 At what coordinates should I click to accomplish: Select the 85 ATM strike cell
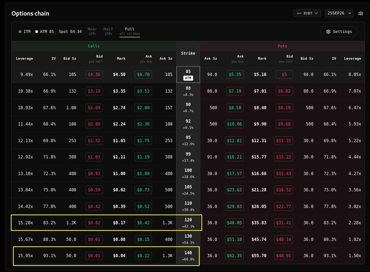[x=188, y=75]
